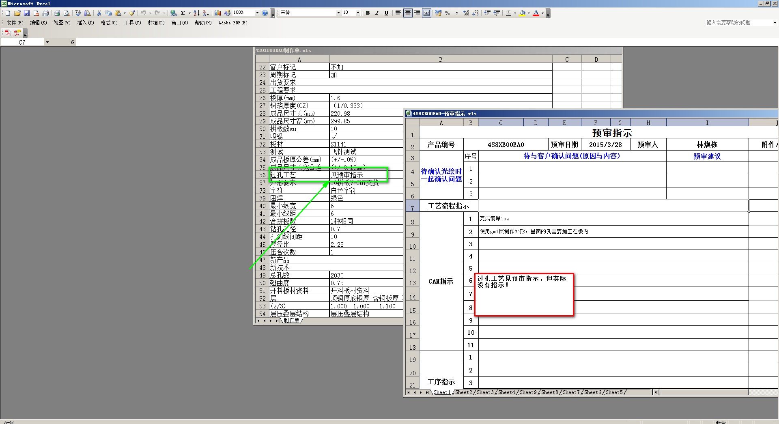Cut selection with the scissors icon
Image resolution: width=779 pixels, height=424 pixels.
99,13
